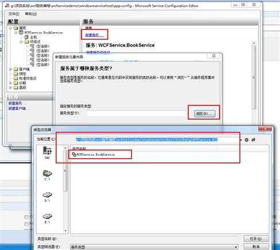Collapse the WCFService.BookService tree node

point(16,33)
